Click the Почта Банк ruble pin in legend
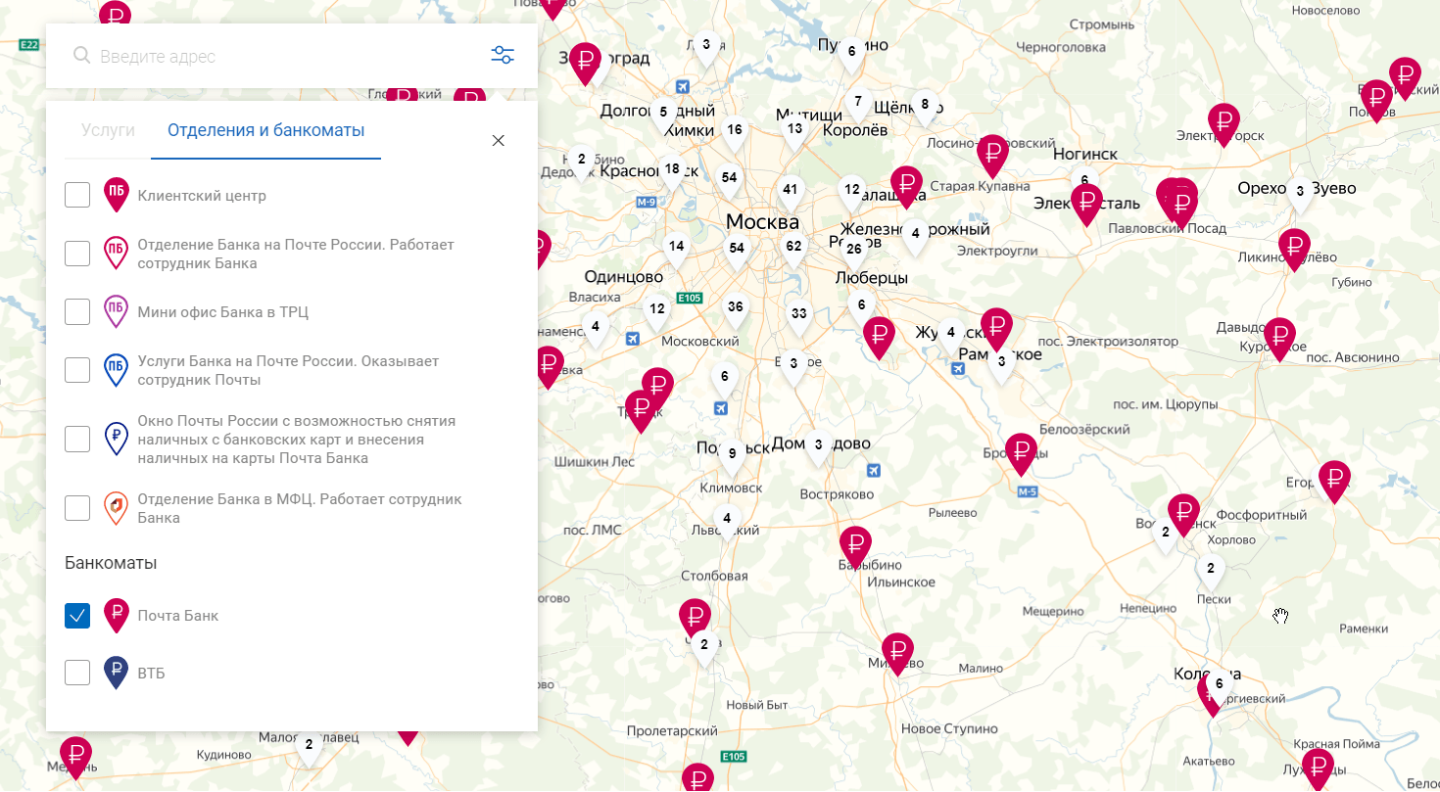Screen dimensions: 1440x792 coord(117,614)
